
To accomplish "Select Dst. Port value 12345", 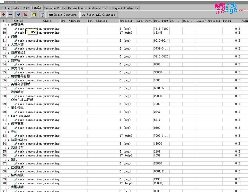I will click(x=158, y=33).
